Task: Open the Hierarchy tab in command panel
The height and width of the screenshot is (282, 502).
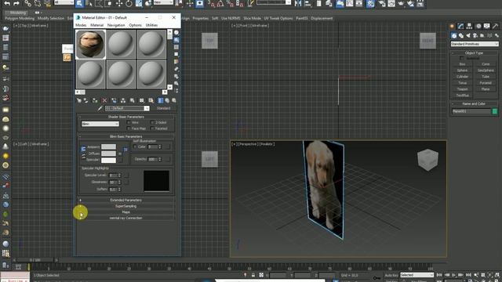Action: 469,26
